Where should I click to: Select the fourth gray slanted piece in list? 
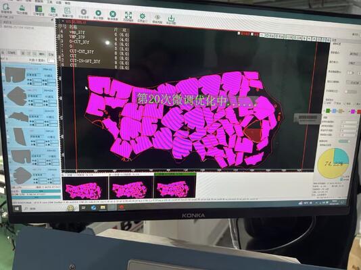(20, 137)
